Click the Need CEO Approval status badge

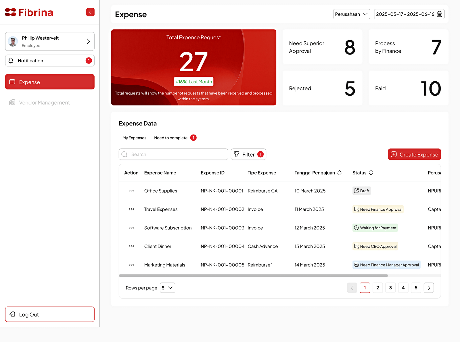coord(375,246)
